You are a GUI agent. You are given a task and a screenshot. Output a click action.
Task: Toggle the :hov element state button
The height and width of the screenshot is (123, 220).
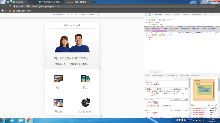click(177, 79)
